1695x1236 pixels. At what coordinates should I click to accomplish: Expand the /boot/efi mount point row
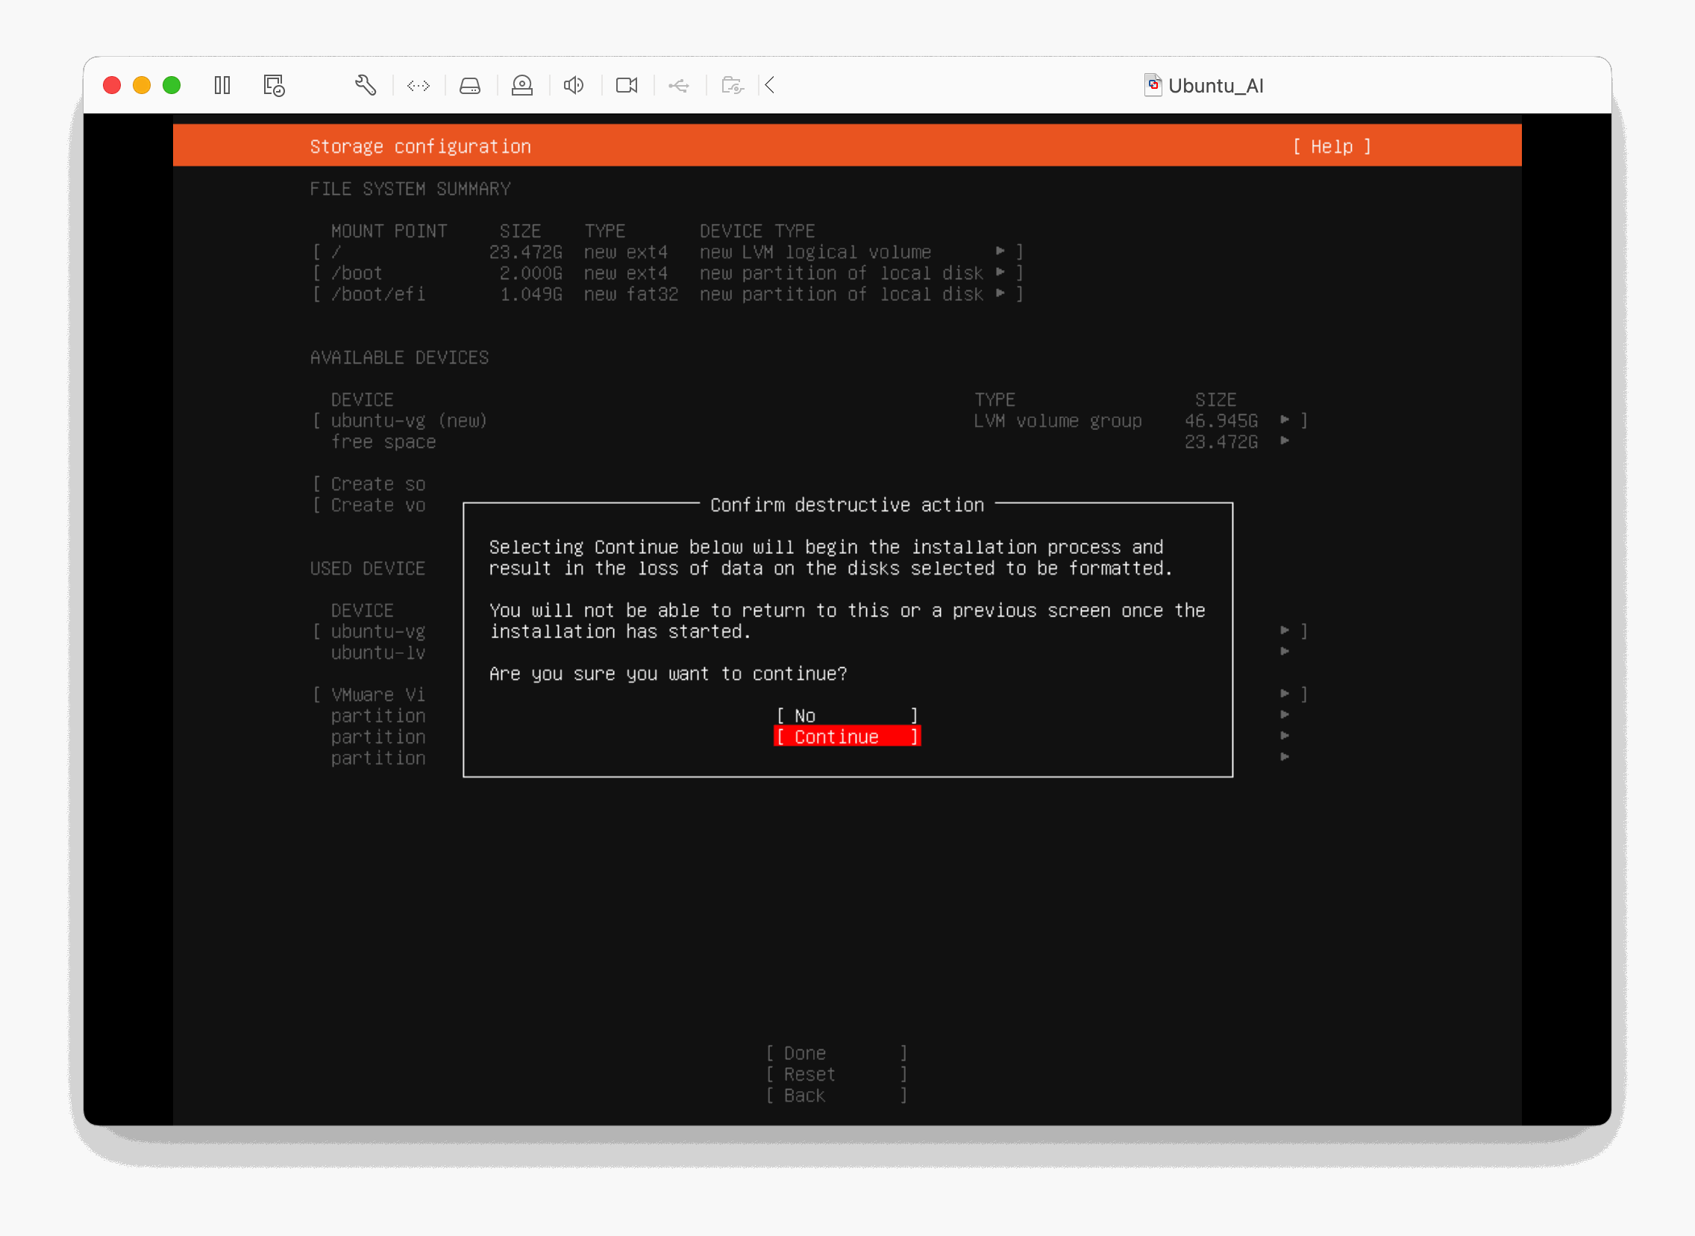click(667, 294)
